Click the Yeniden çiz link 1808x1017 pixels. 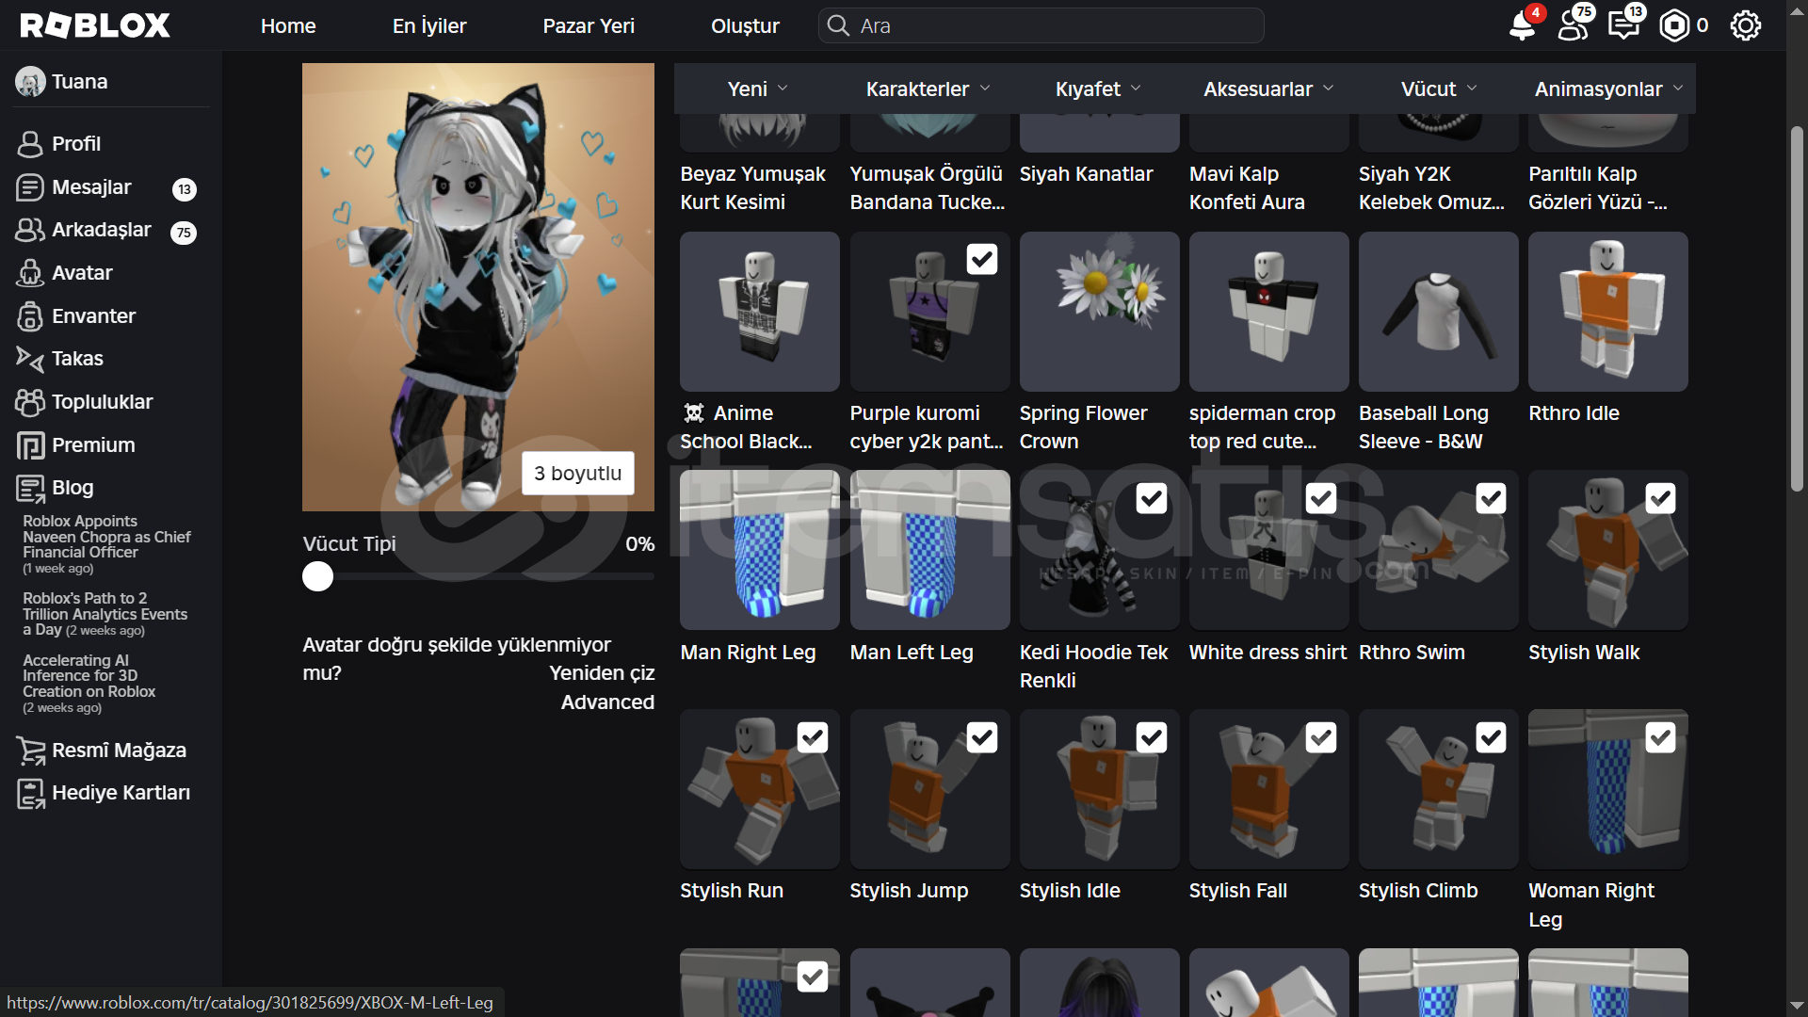pos(602,673)
